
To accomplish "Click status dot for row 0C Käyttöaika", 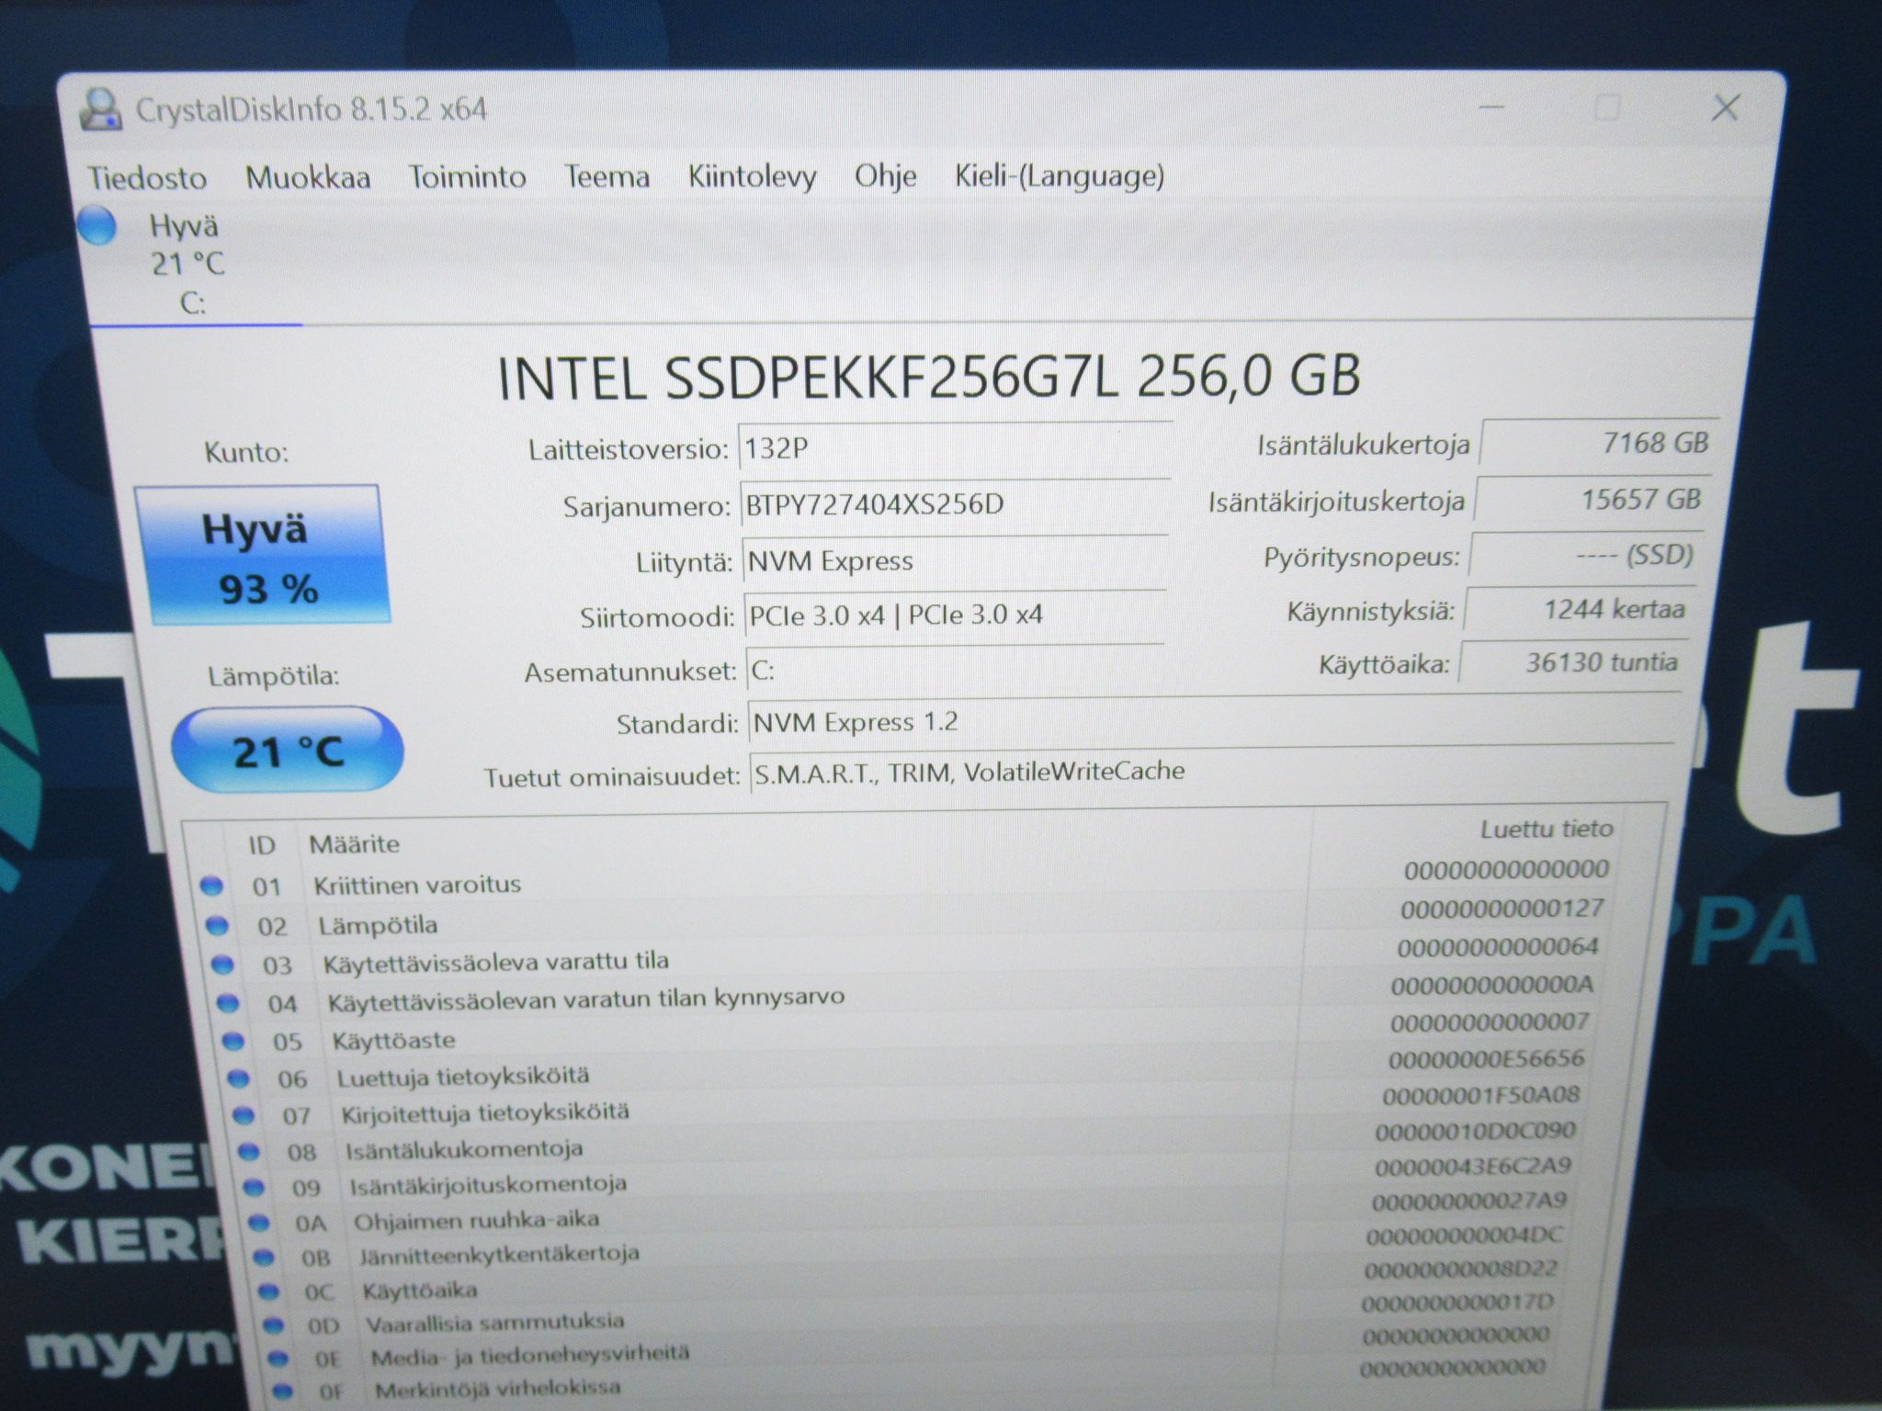I will (x=268, y=1292).
